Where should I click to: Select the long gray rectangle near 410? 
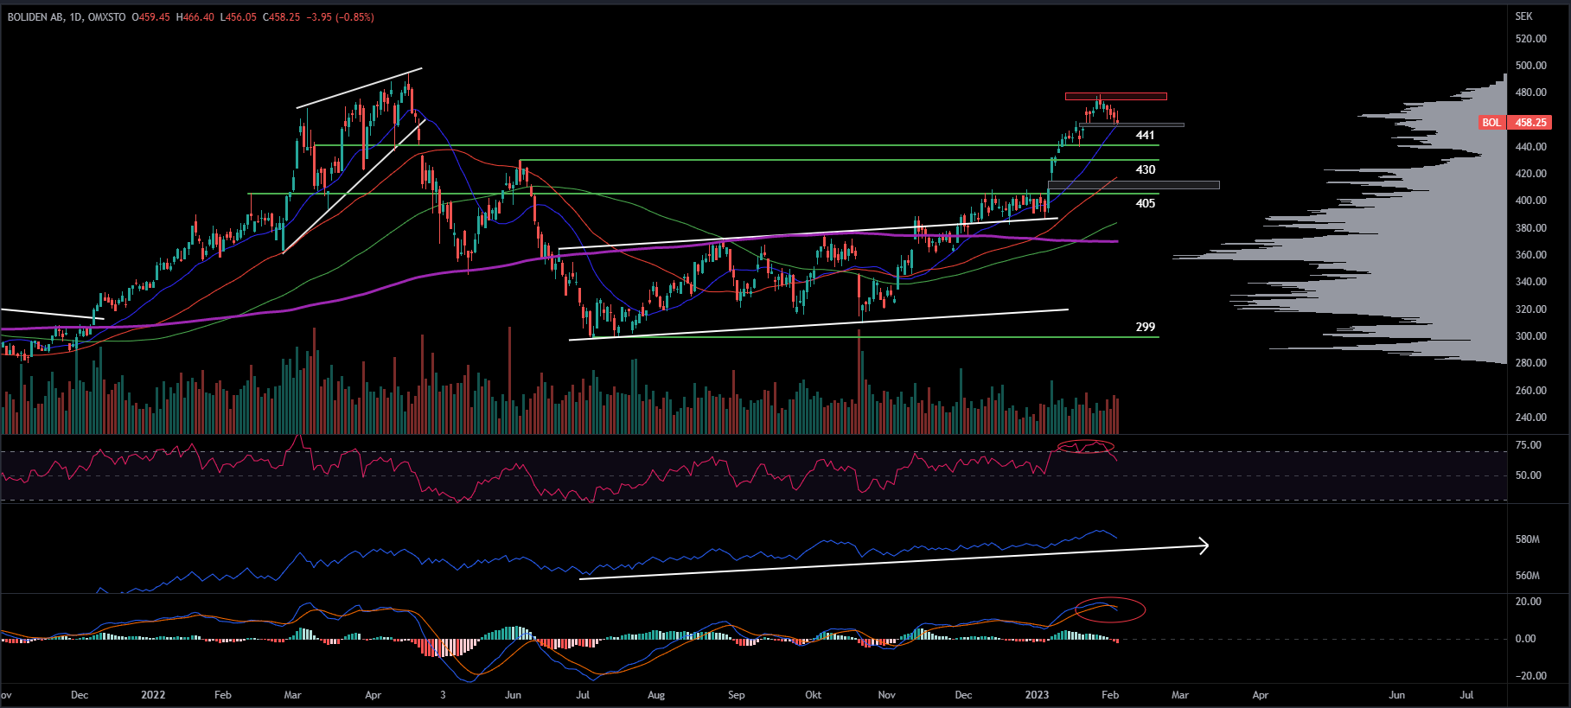[1134, 185]
